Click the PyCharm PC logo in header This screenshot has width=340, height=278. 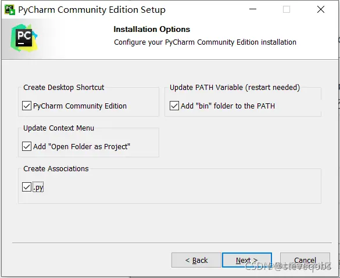click(24, 38)
